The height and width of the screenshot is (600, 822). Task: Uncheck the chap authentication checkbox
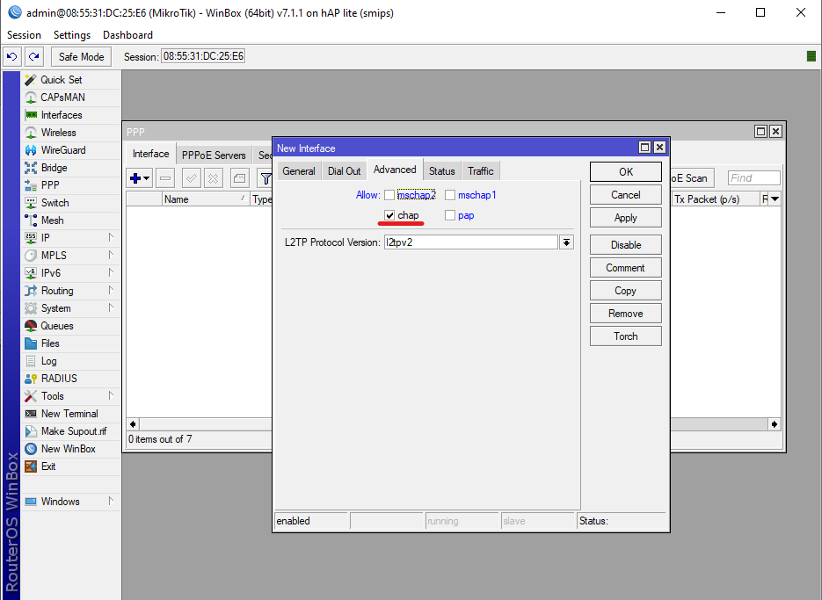[x=389, y=215]
